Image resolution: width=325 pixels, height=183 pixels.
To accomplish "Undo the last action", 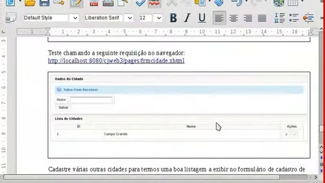I will click(237, 3).
